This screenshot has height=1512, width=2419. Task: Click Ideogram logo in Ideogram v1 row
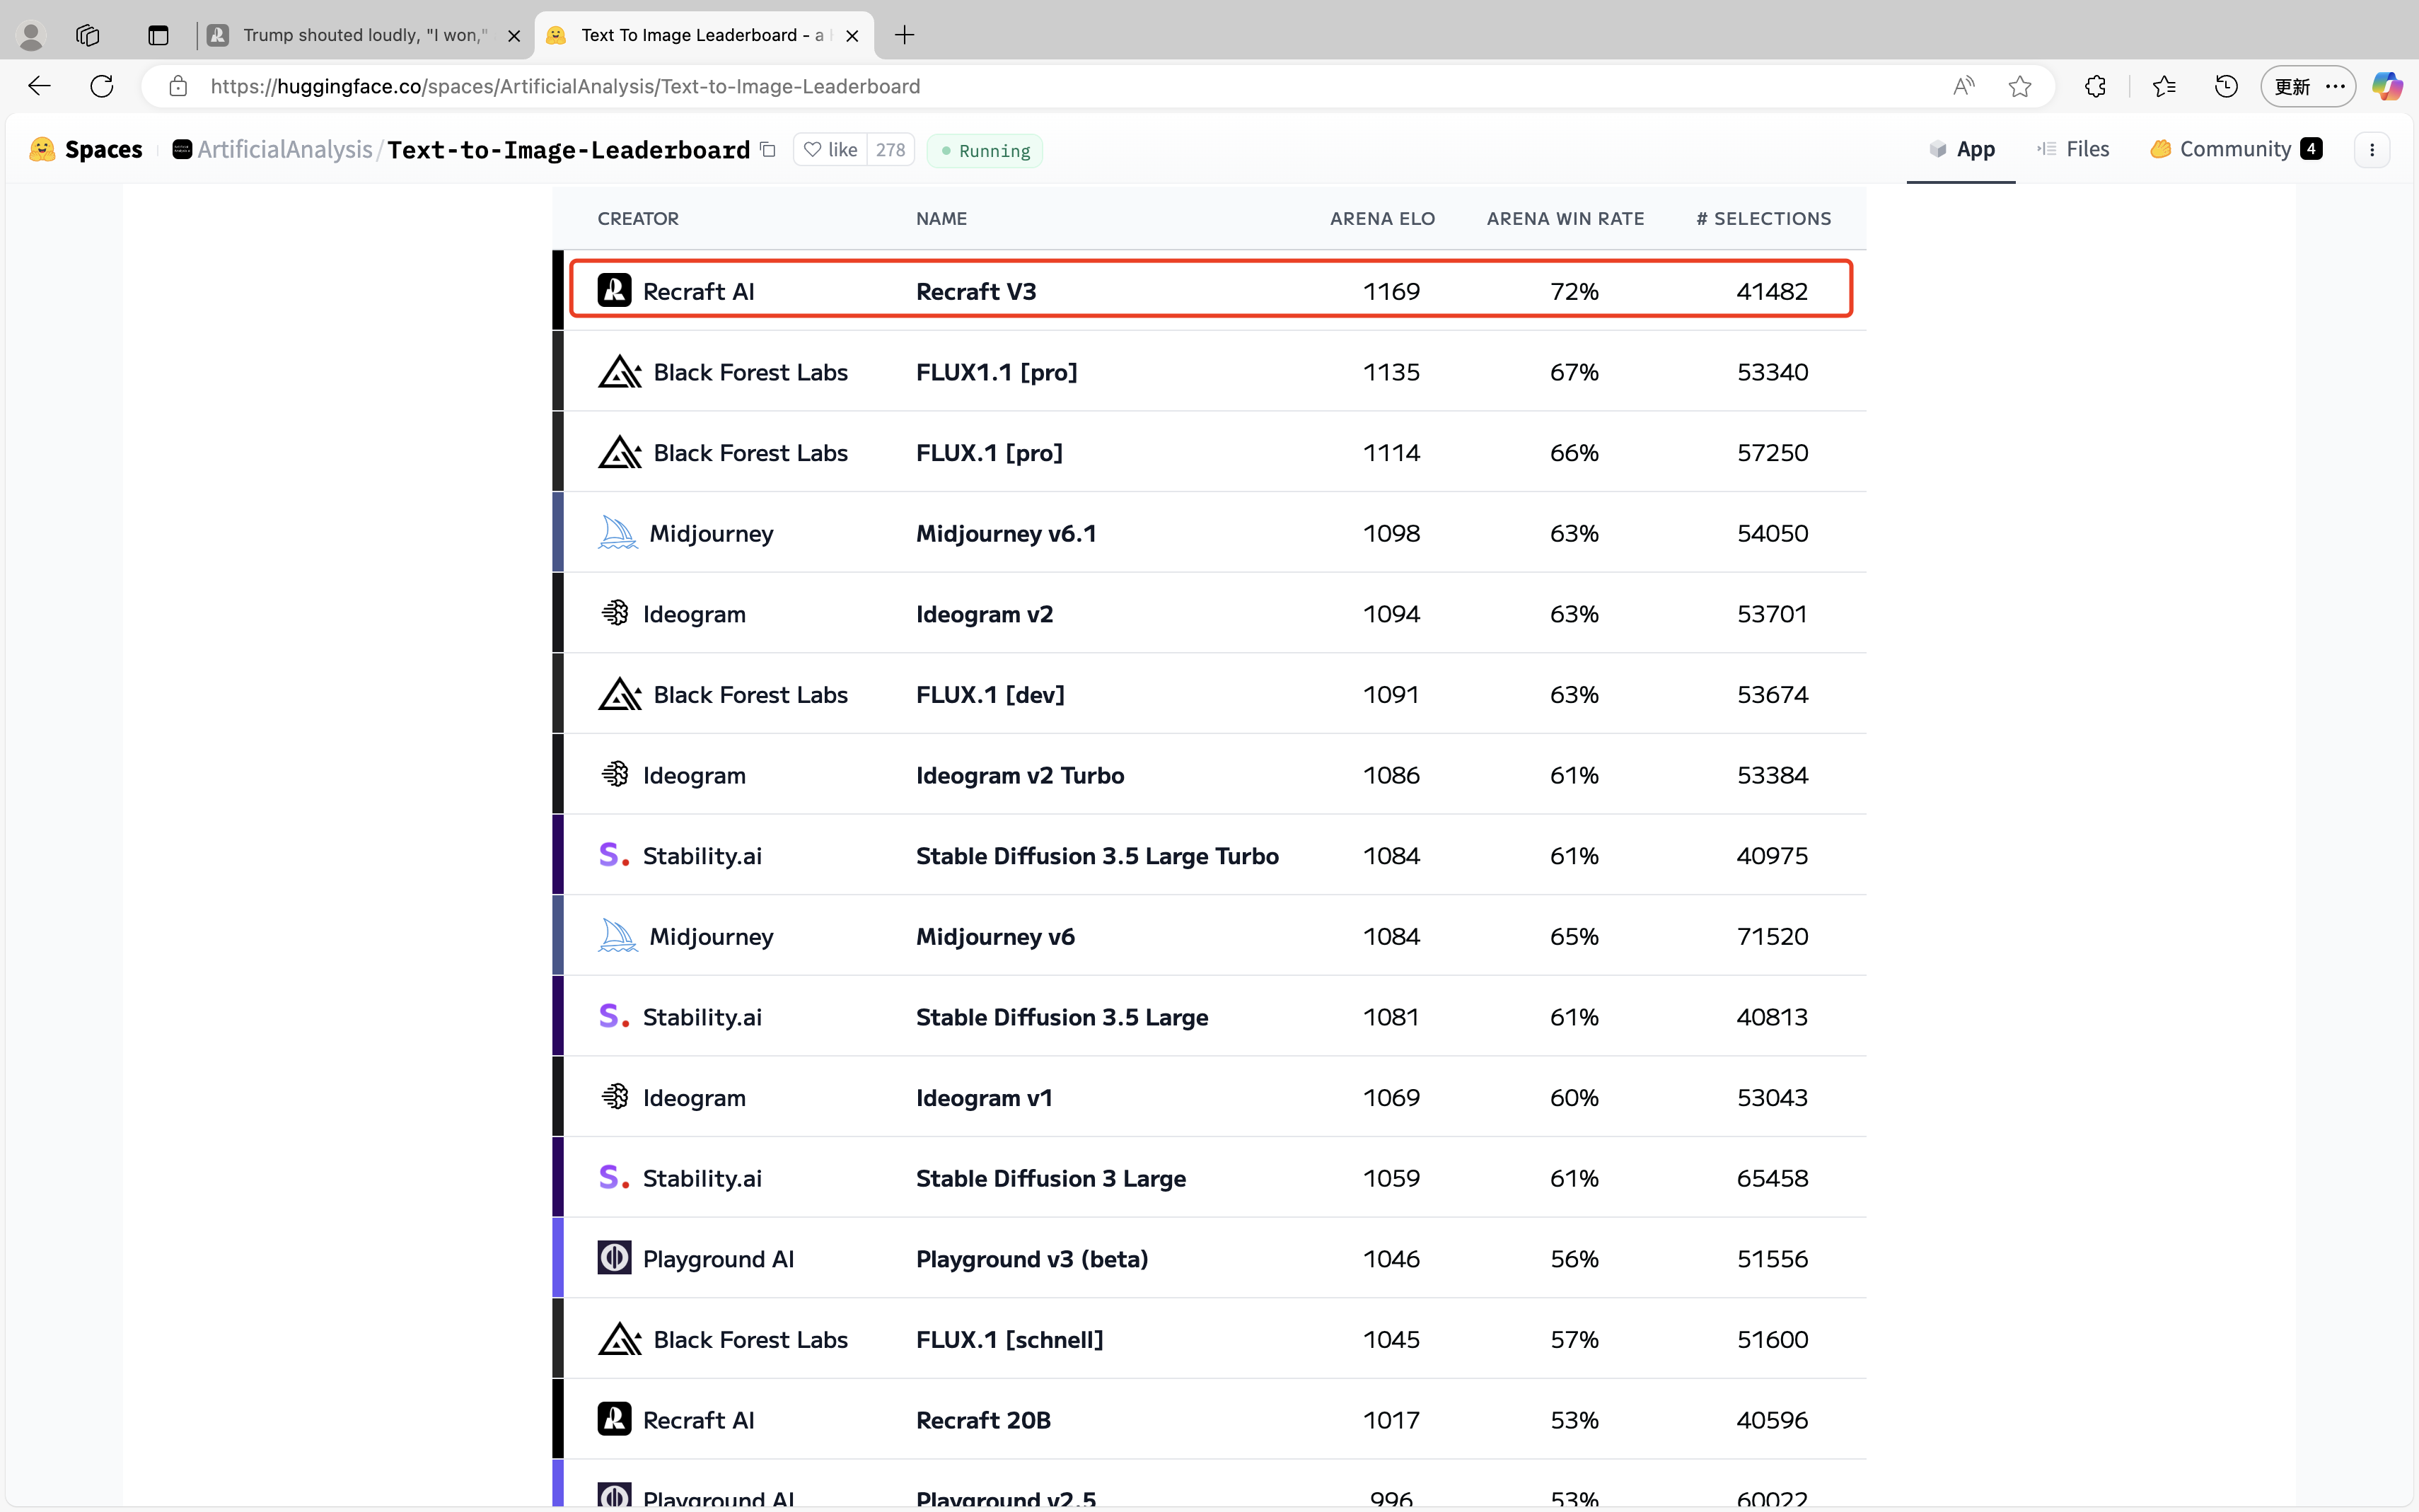(x=614, y=1096)
